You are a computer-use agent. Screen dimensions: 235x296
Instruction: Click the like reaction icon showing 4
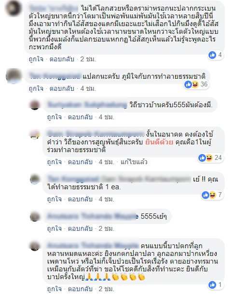point(212,55)
